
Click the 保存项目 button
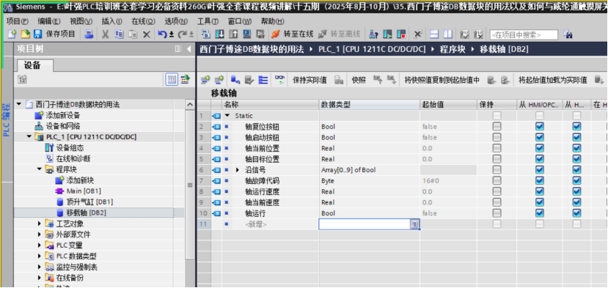(61, 34)
